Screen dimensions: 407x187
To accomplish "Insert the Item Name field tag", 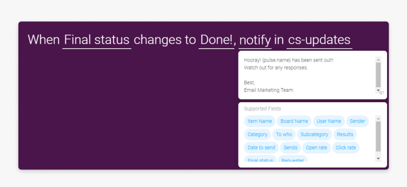I will pos(259,121).
